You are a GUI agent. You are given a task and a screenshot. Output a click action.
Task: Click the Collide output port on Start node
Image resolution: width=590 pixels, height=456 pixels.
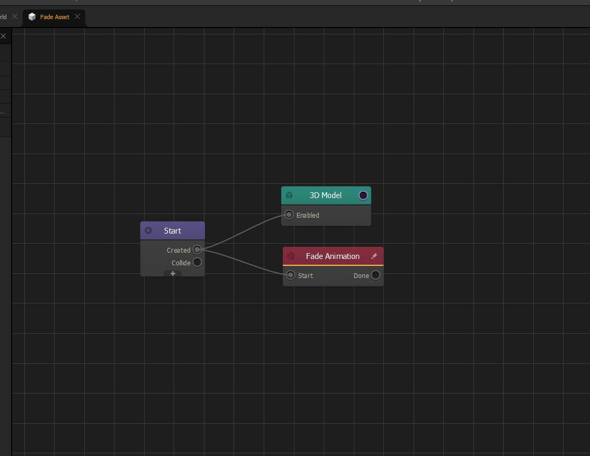click(197, 263)
